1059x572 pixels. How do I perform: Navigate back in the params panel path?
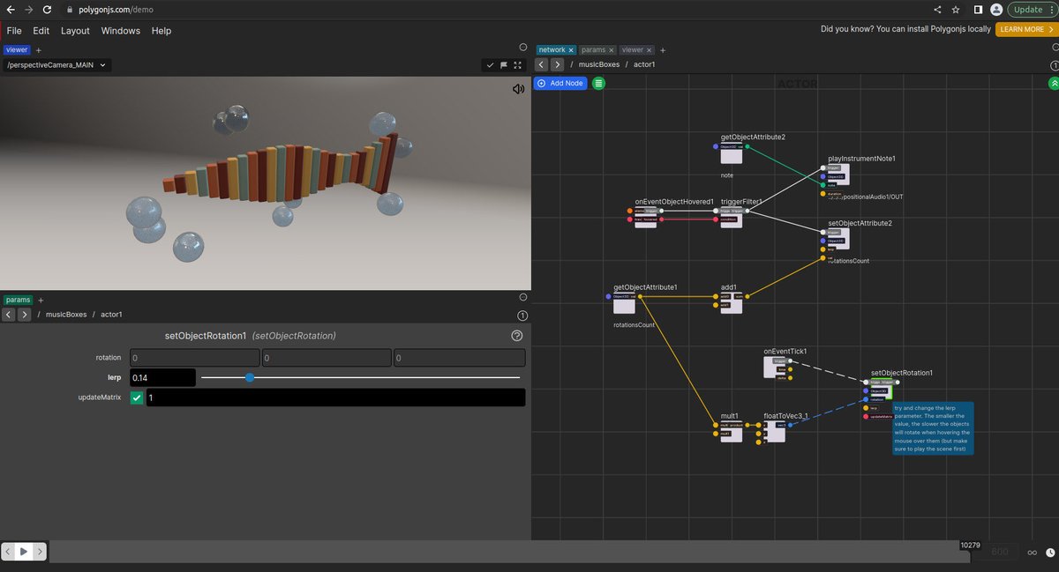9,315
